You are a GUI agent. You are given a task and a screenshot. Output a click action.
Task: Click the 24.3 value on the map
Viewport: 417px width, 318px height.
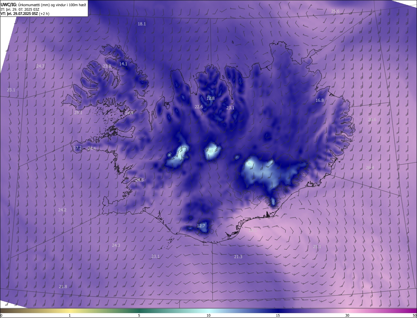point(116,245)
